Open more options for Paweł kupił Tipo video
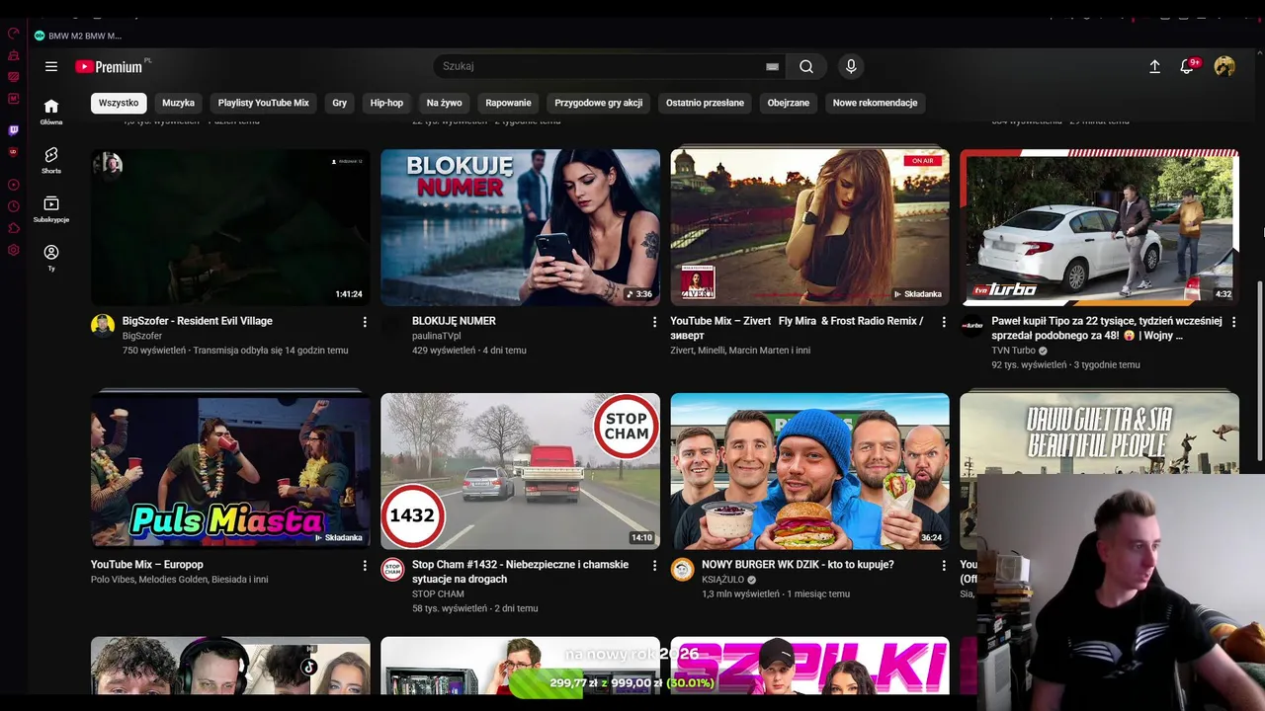This screenshot has height=711, width=1265. click(x=1233, y=322)
